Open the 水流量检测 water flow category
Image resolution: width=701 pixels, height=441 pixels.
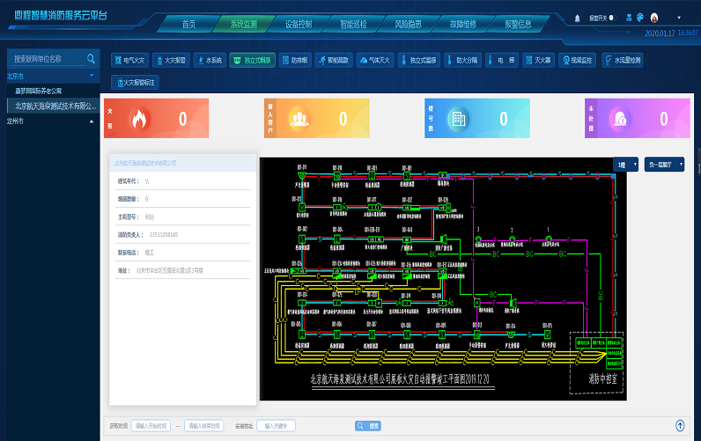point(623,60)
